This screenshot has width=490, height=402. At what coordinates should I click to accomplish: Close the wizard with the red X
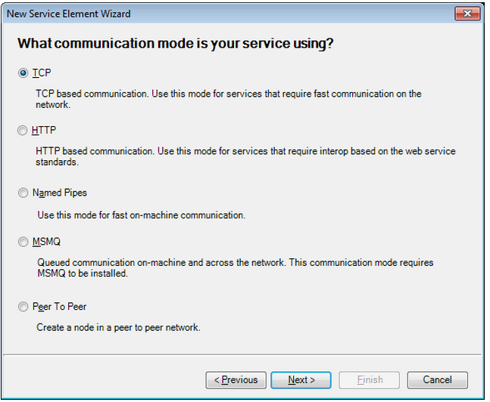pos(467,14)
